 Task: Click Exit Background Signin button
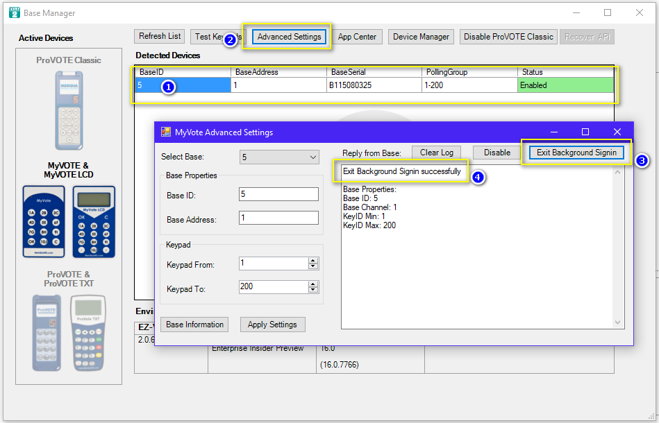[x=576, y=153]
